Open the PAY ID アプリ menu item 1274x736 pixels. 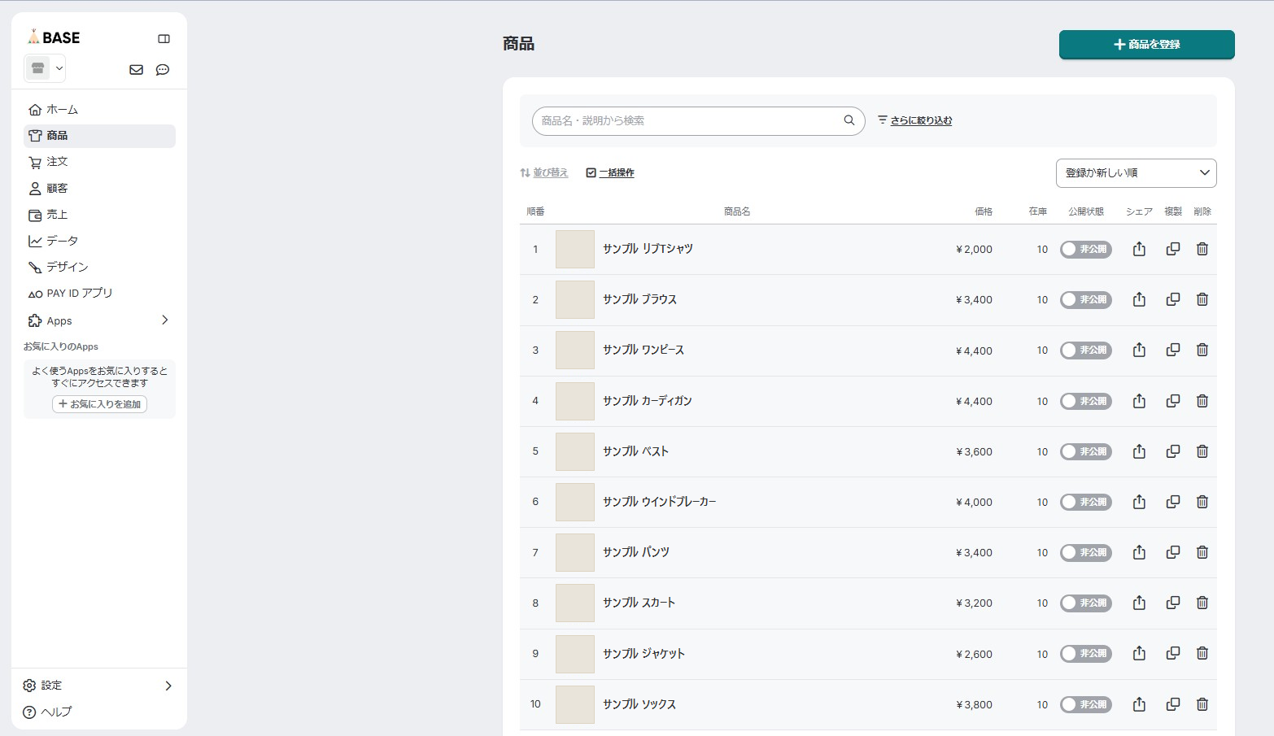[99, 293]
